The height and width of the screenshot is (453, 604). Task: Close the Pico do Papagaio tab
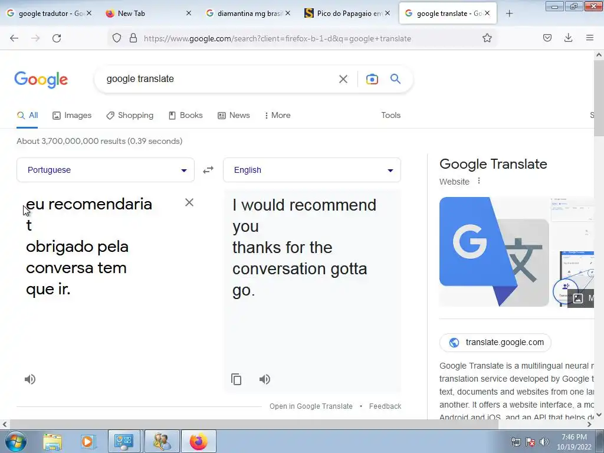coord(388,13)
